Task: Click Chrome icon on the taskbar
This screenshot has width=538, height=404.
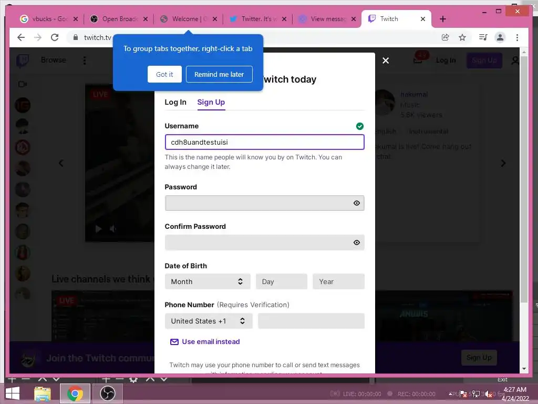Action: (x=75, y=393)
